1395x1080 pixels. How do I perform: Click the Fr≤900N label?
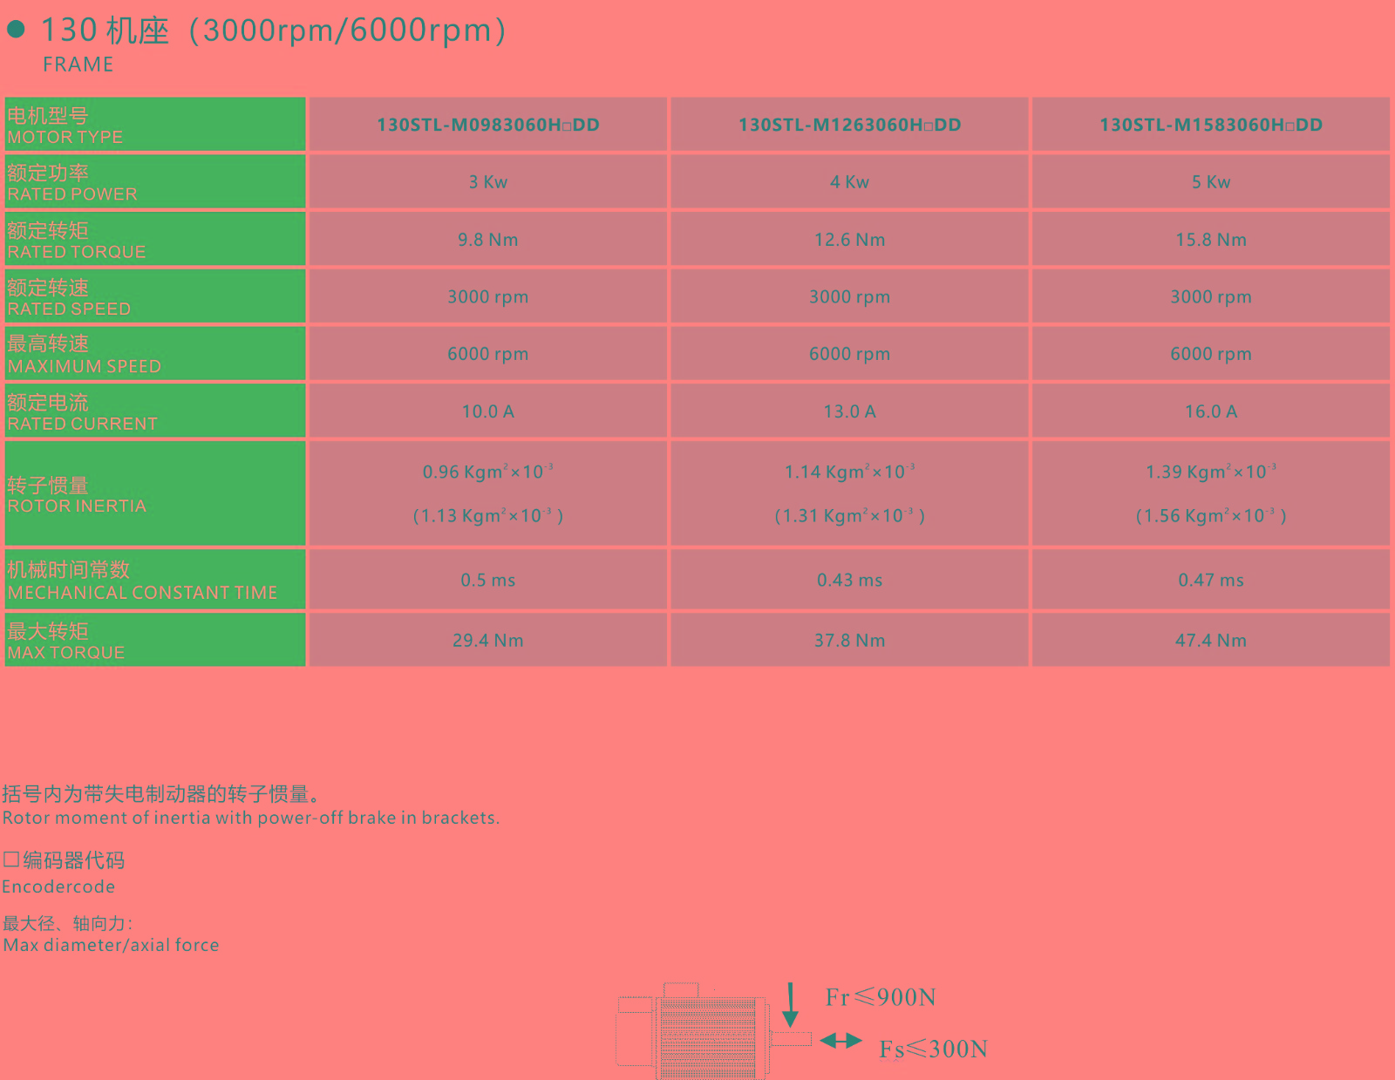pyautogui.click(x=881, y=997)
